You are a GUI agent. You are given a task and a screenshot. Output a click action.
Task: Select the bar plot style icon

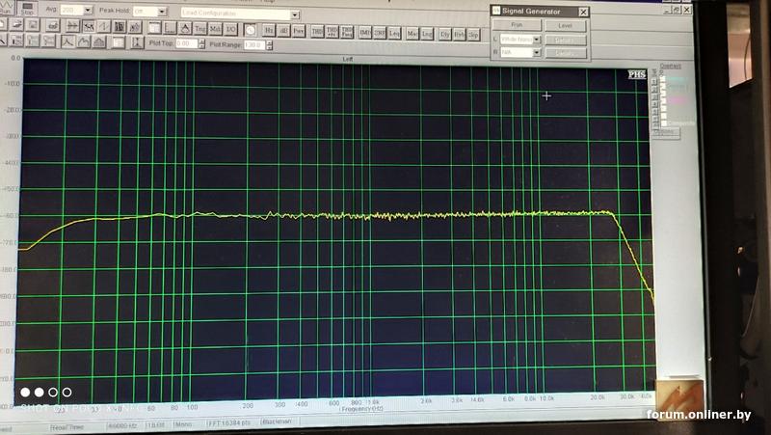[x=100, y=41]
